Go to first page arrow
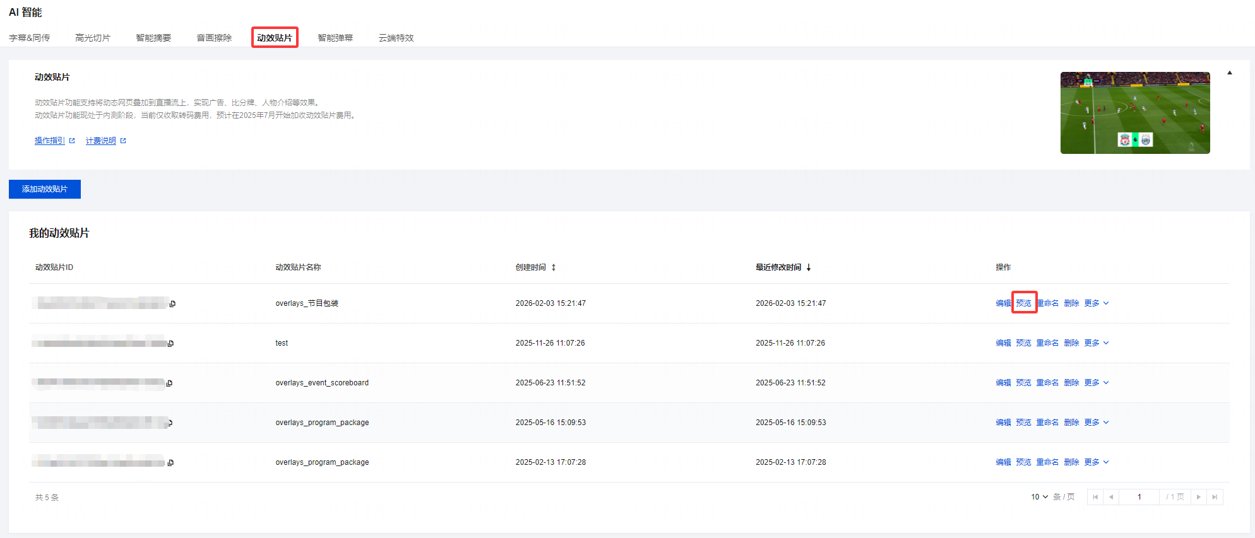 tap(1095, 497)
